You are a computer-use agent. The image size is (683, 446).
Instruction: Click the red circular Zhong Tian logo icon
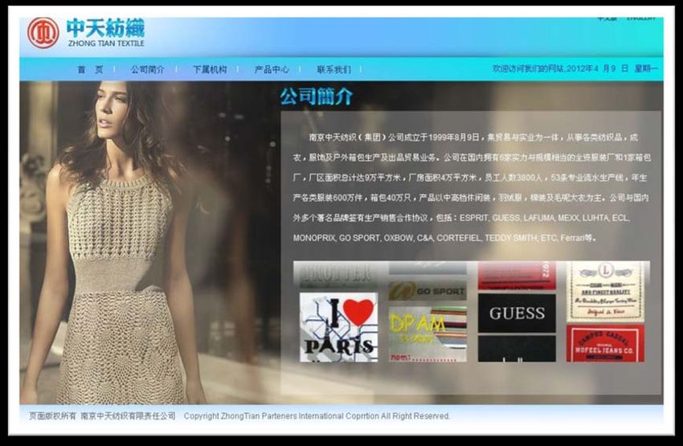click(x=43, y=33)
